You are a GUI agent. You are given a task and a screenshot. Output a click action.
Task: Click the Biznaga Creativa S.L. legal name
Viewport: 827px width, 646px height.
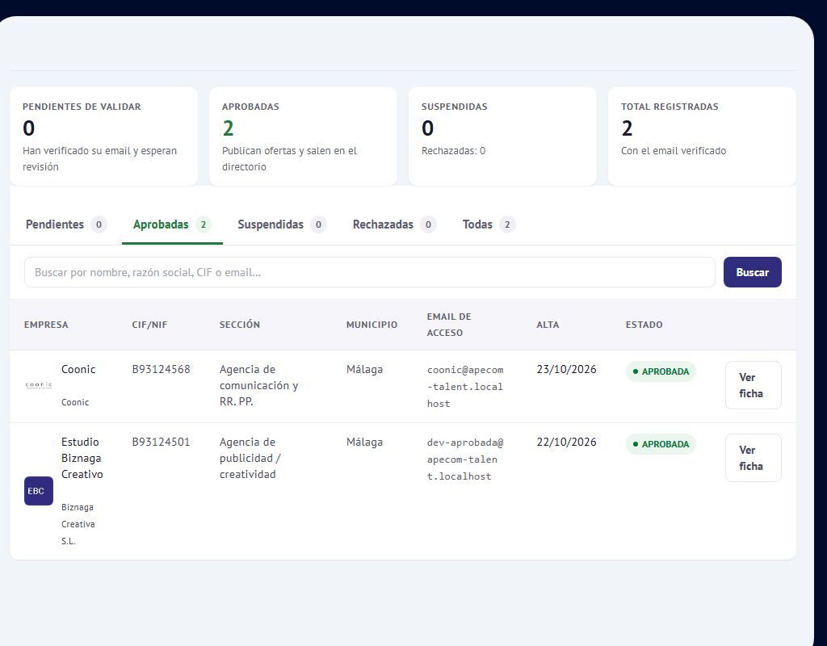[78, 524]
